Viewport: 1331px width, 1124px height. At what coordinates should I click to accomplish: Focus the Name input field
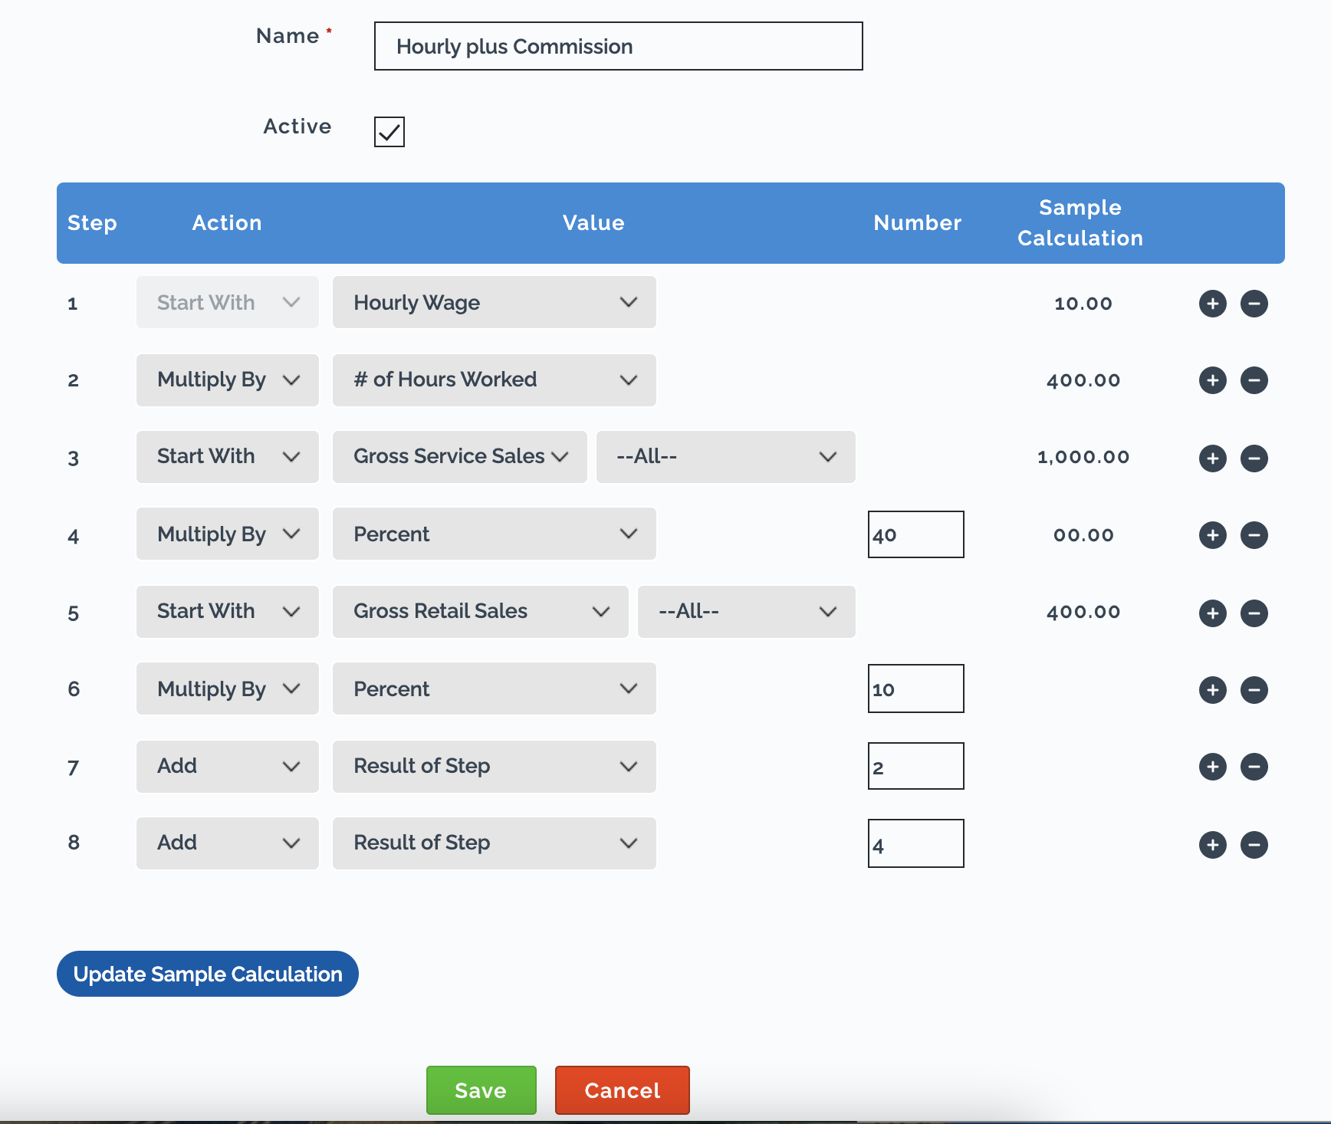pos(619,46)
